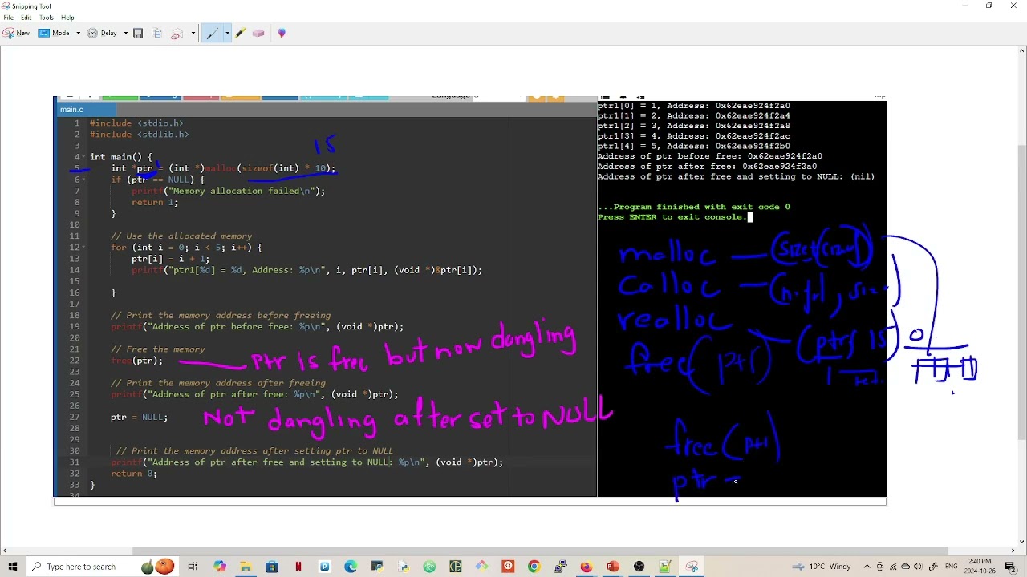Show hidden system tray icons
Image resolution: width=1027 pixels, height=577 pixels.
coord(867,567)
